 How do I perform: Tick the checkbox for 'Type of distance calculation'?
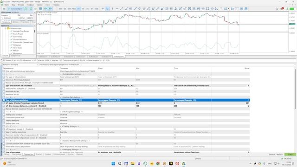click(x=4, y=100)
